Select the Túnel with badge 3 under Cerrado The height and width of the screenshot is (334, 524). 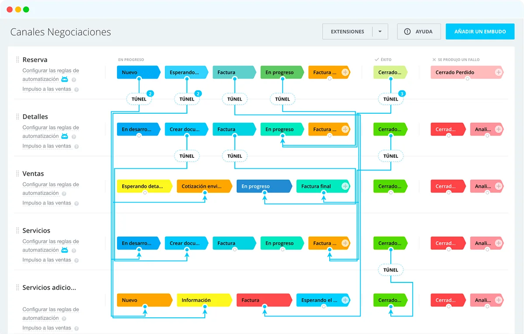point(390,99)
